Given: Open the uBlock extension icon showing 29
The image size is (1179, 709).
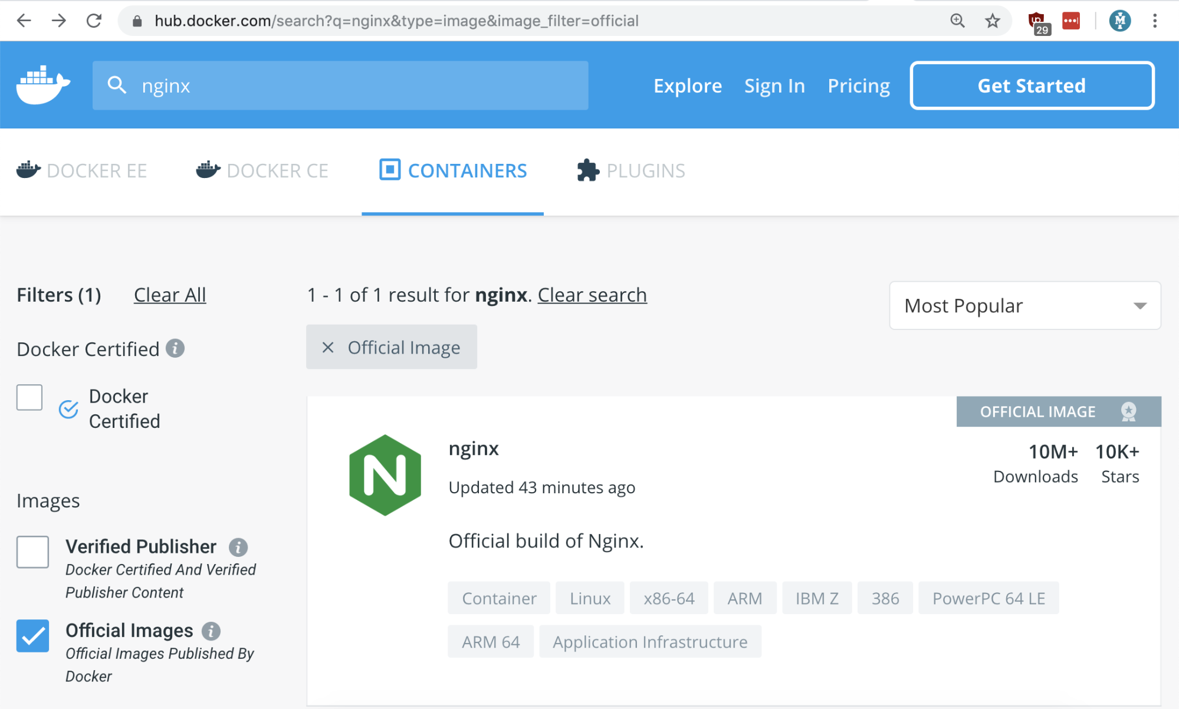Looking at the screenshot, I should (x=1038, y=22).
